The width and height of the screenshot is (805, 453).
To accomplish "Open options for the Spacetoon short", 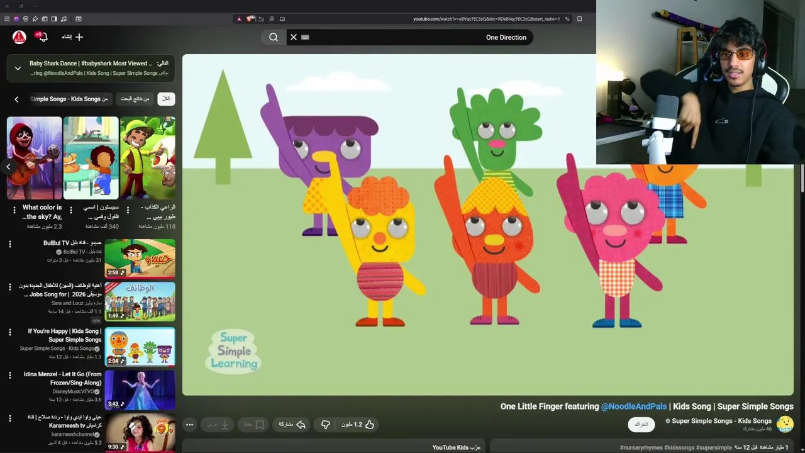I will 70,210.
